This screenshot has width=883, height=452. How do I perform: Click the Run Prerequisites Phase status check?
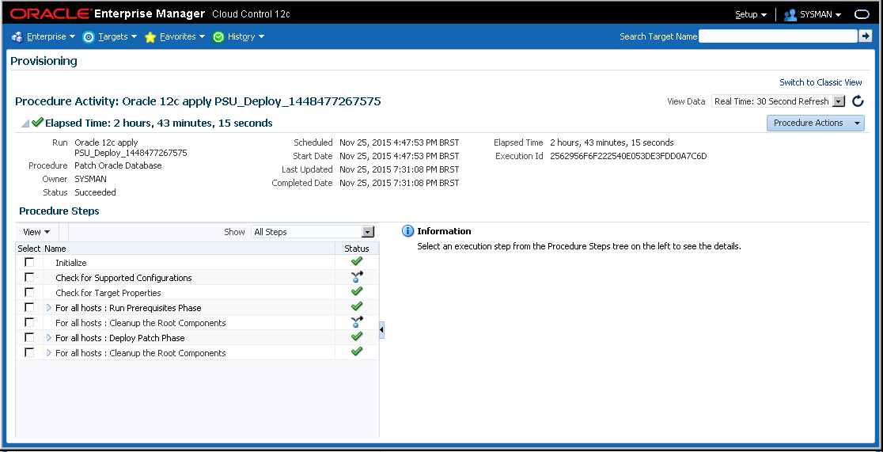point(357,306)
